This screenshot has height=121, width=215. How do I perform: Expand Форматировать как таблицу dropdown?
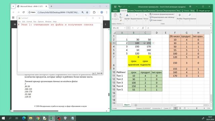click(x=175, y=17)
